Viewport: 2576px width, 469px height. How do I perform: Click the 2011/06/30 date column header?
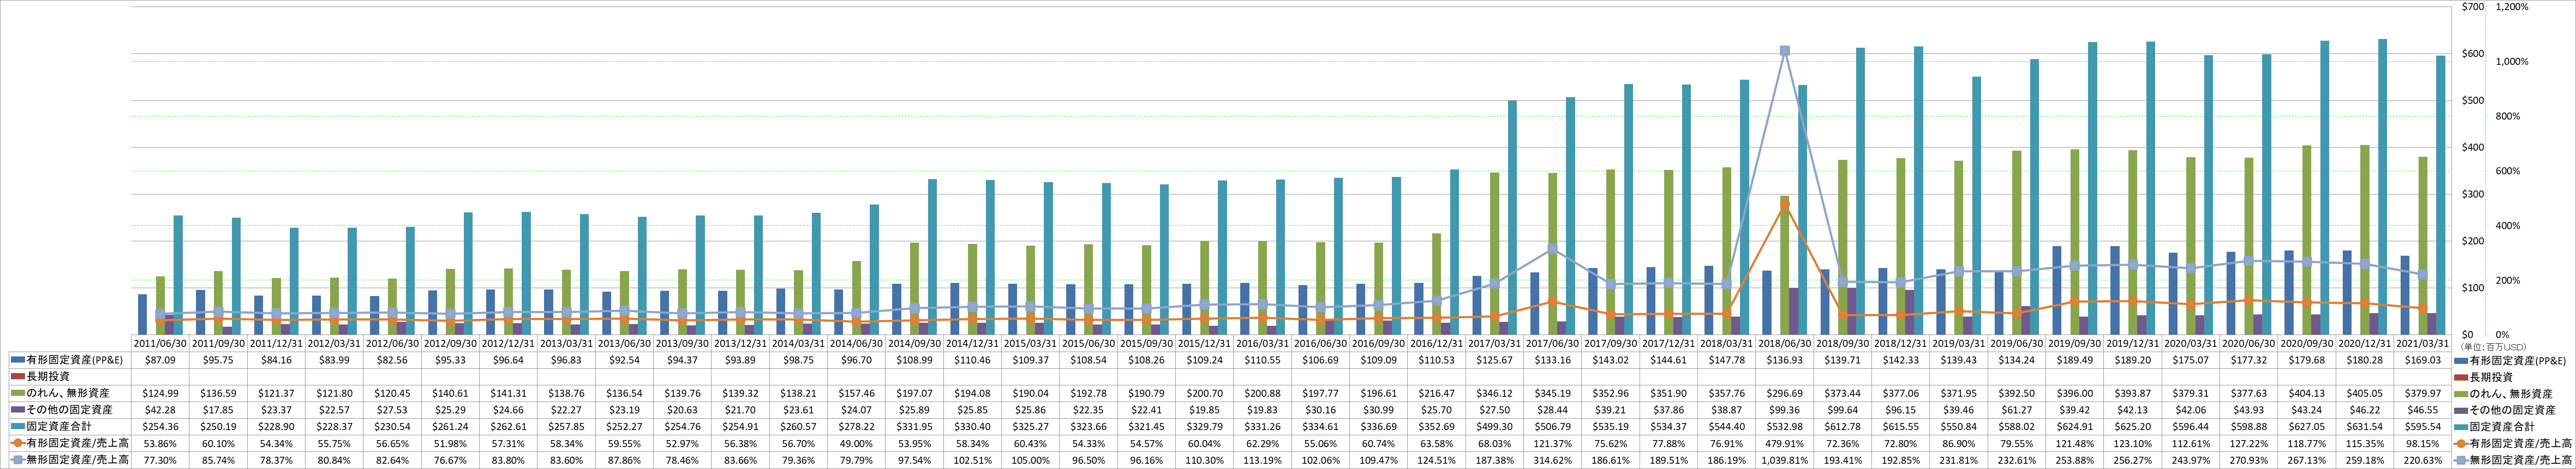(161, 343)
